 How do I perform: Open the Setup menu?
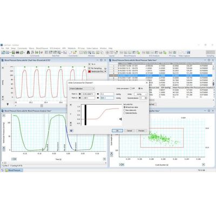(x=13, y=48)
